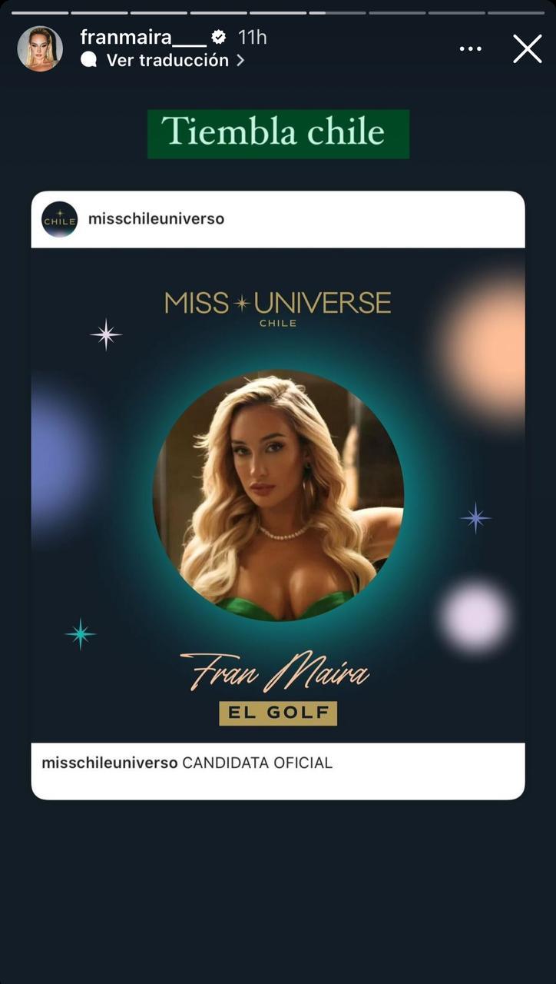This screenshot has width=556, height=984.
Task: Click Fran Maira's circular portrait
Action: (278, 496)
